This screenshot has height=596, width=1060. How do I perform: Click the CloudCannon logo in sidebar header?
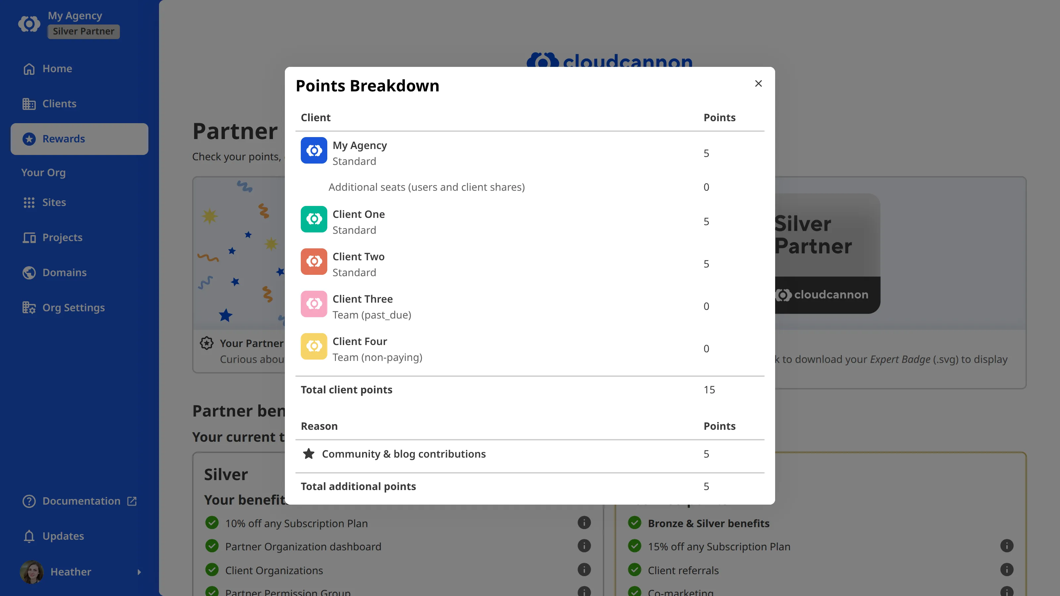click(29, 24)
